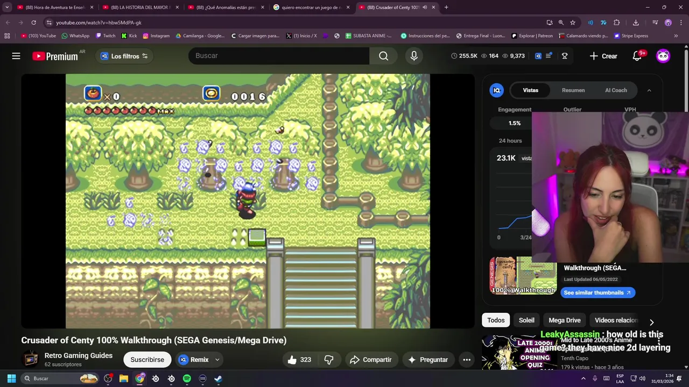This screenshot has height=387, width=689.
Task: Open the WhatsApp bookmark
Action: pyautogui.click(x=75, y=36)
